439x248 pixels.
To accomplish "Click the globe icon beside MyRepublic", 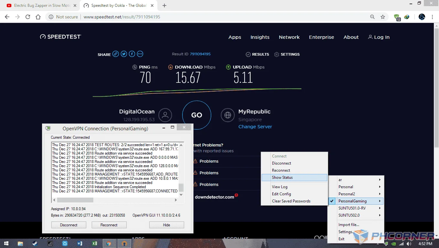I will [228, 115].
